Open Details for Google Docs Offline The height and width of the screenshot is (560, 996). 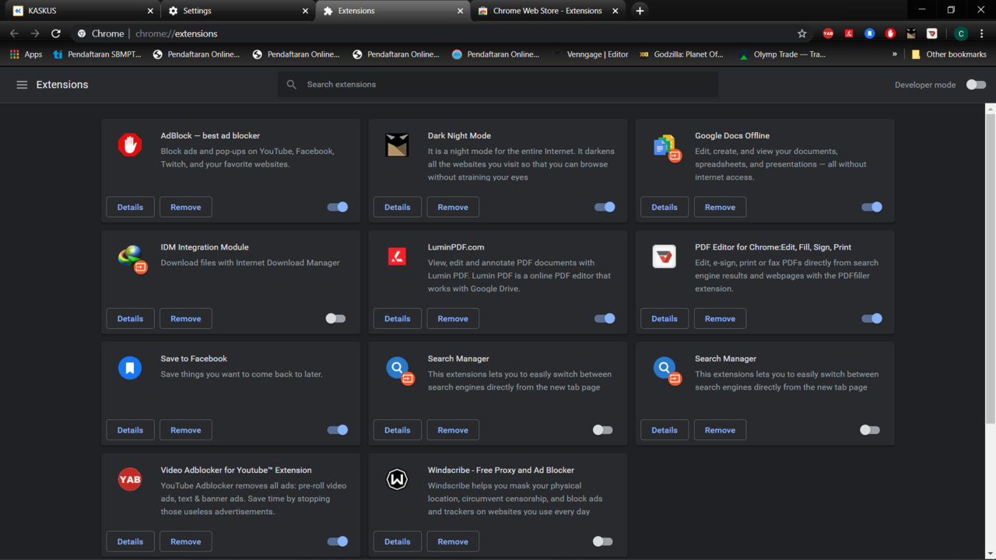[665, 207]
